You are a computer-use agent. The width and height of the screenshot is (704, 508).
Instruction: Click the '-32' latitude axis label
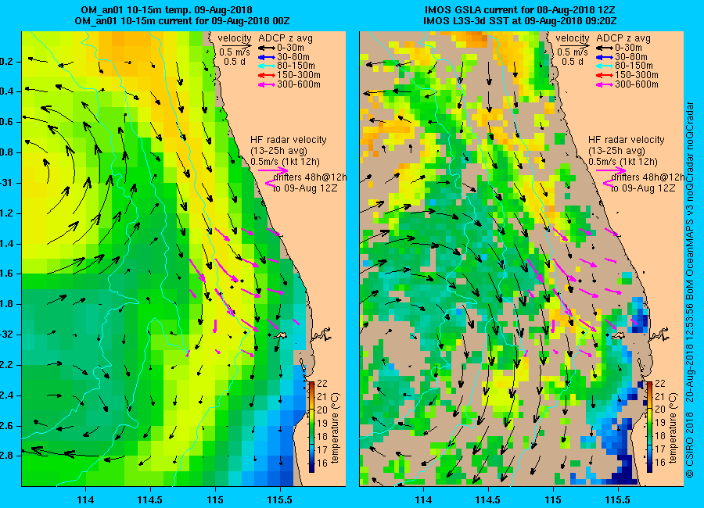(5, 334)
